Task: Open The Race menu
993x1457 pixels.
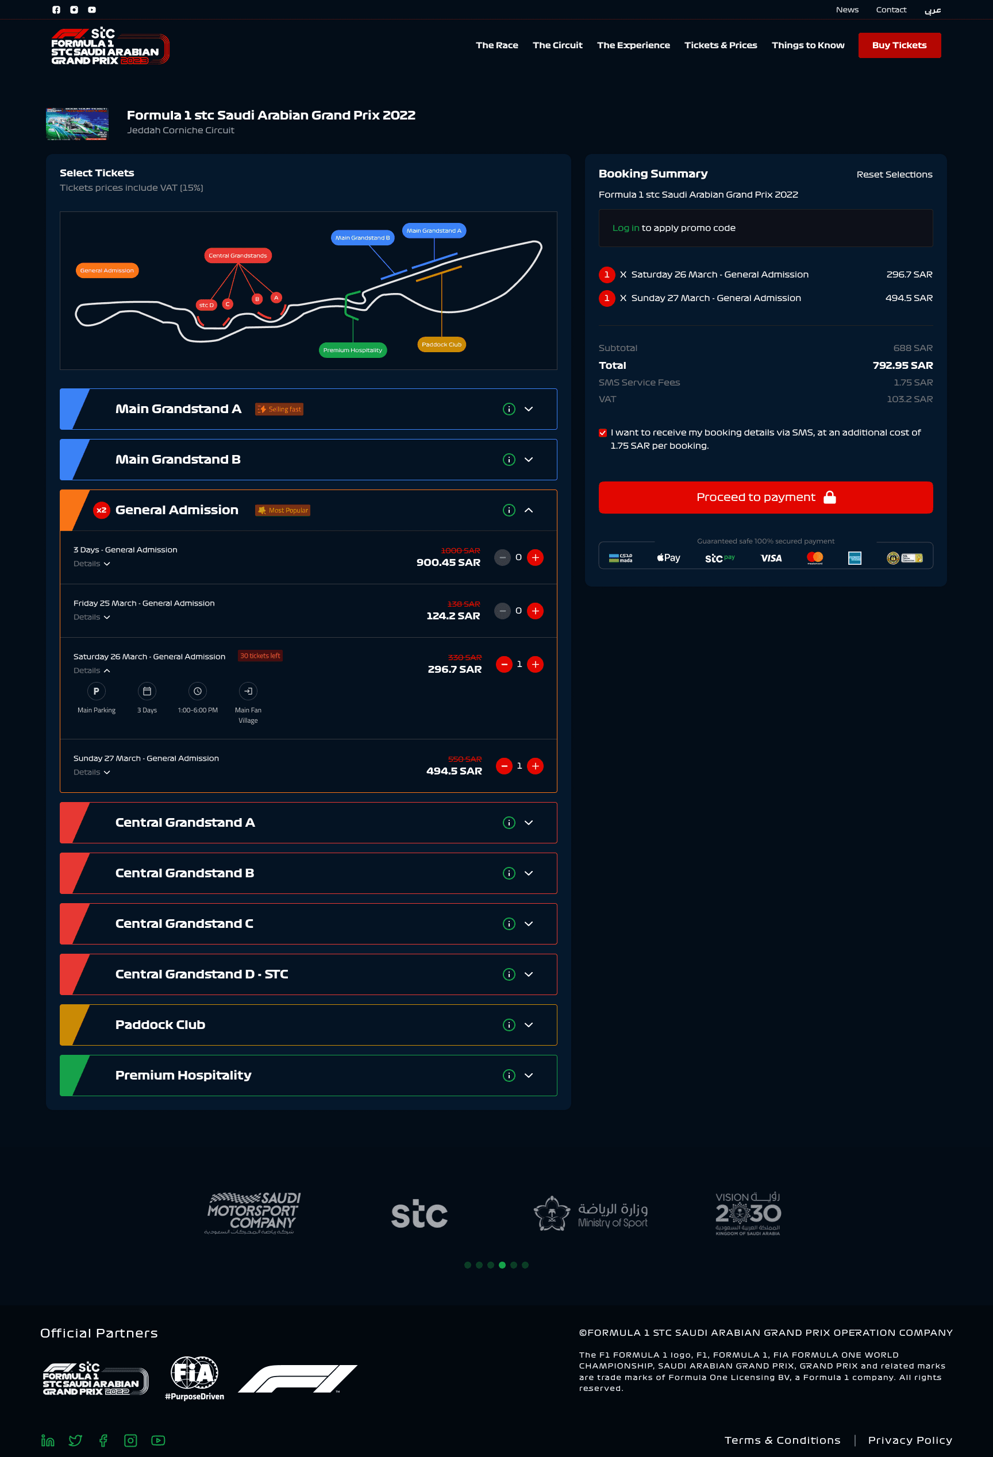Action: tap(496, 45)
